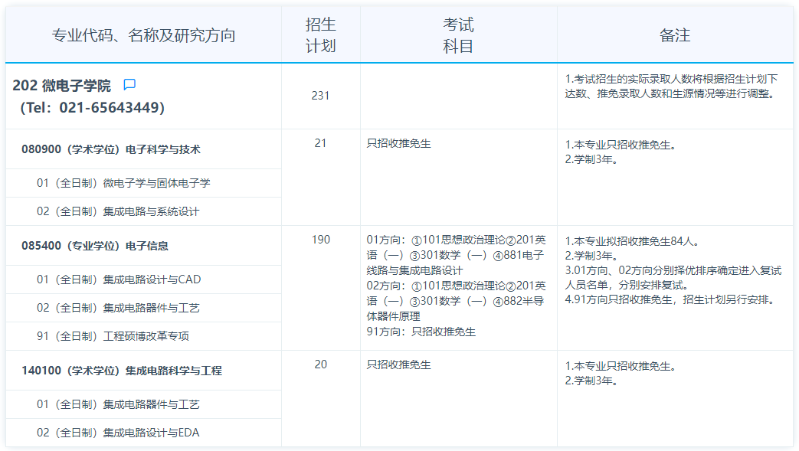Screen dimensions: 799x451
Task: Click the Tel: 021-65643449 phone number
Action: click(x=92, y=108)
